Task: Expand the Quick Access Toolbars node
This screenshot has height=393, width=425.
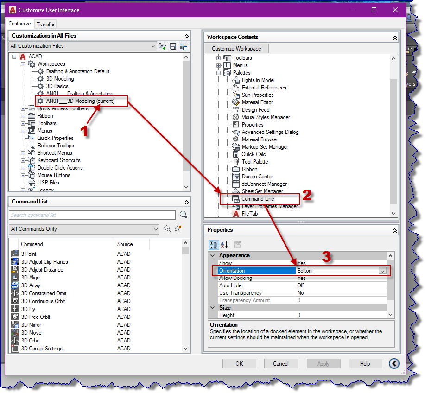Action: [22, 108]
